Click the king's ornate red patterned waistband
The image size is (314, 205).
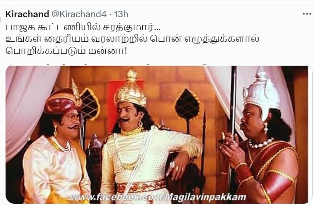141,186
